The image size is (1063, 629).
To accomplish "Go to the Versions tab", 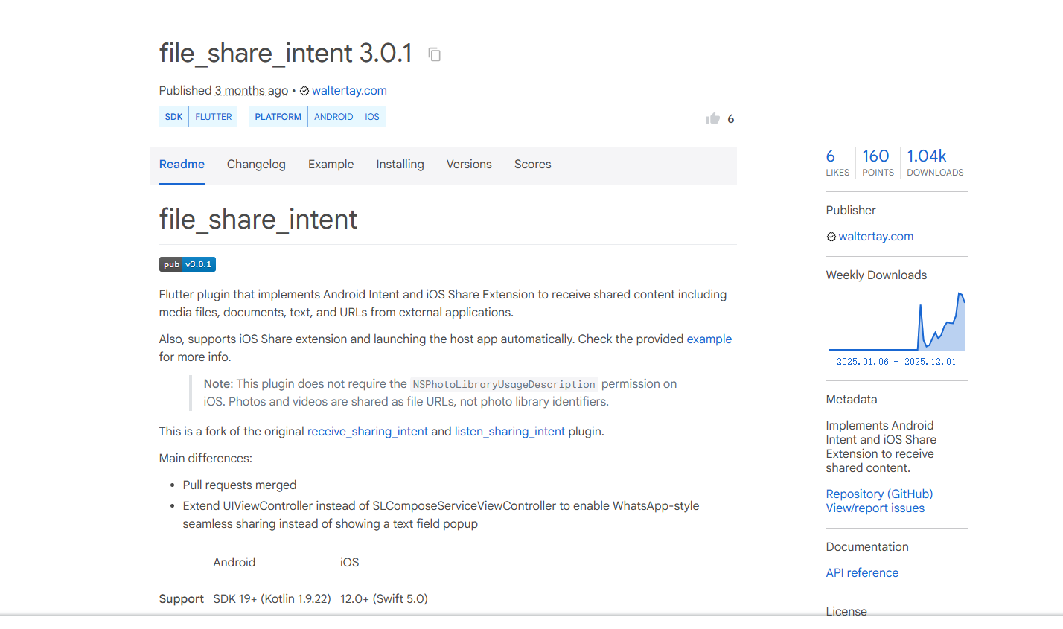I will [x=469, y=165].
